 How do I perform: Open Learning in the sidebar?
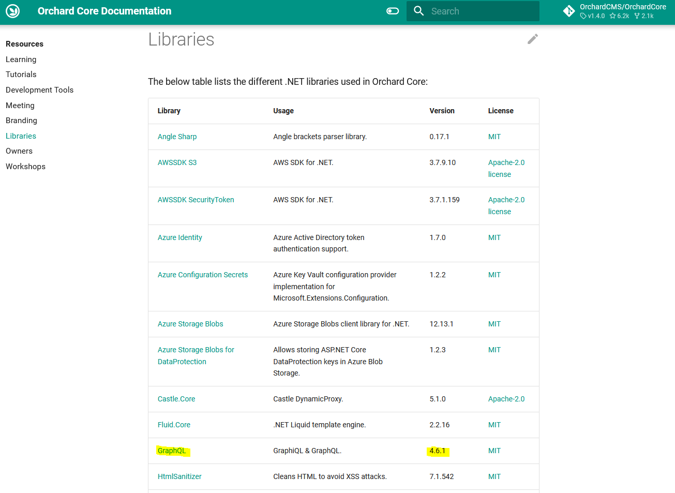click(x=21, y=59)
